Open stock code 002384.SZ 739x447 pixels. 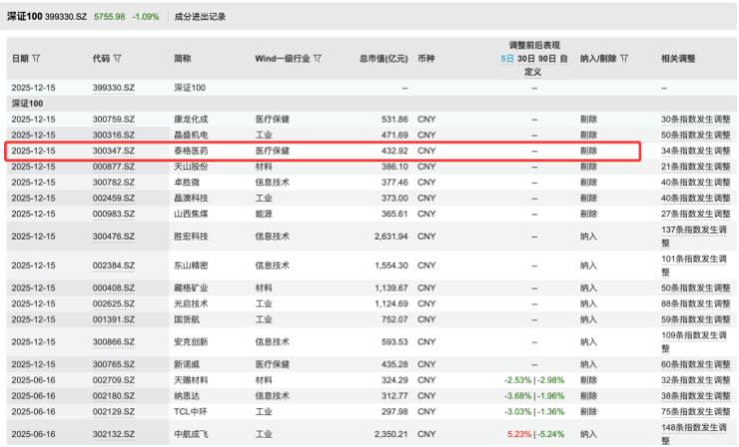pos(114,265)
